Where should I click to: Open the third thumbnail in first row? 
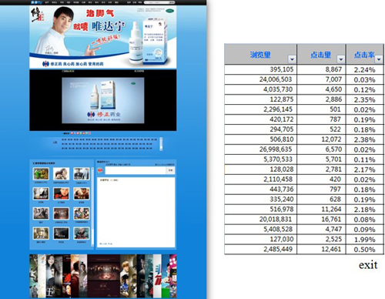[x=82, y=174]
